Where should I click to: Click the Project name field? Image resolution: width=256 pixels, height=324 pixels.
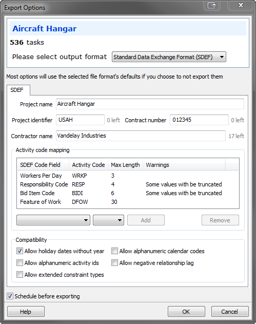(150, 104)
